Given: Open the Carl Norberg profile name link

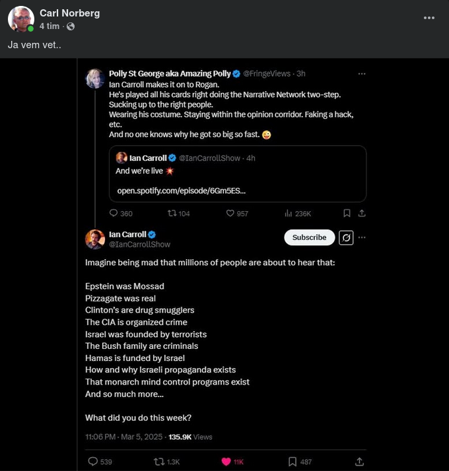Looking at the screenshot, I should [69, 13].
